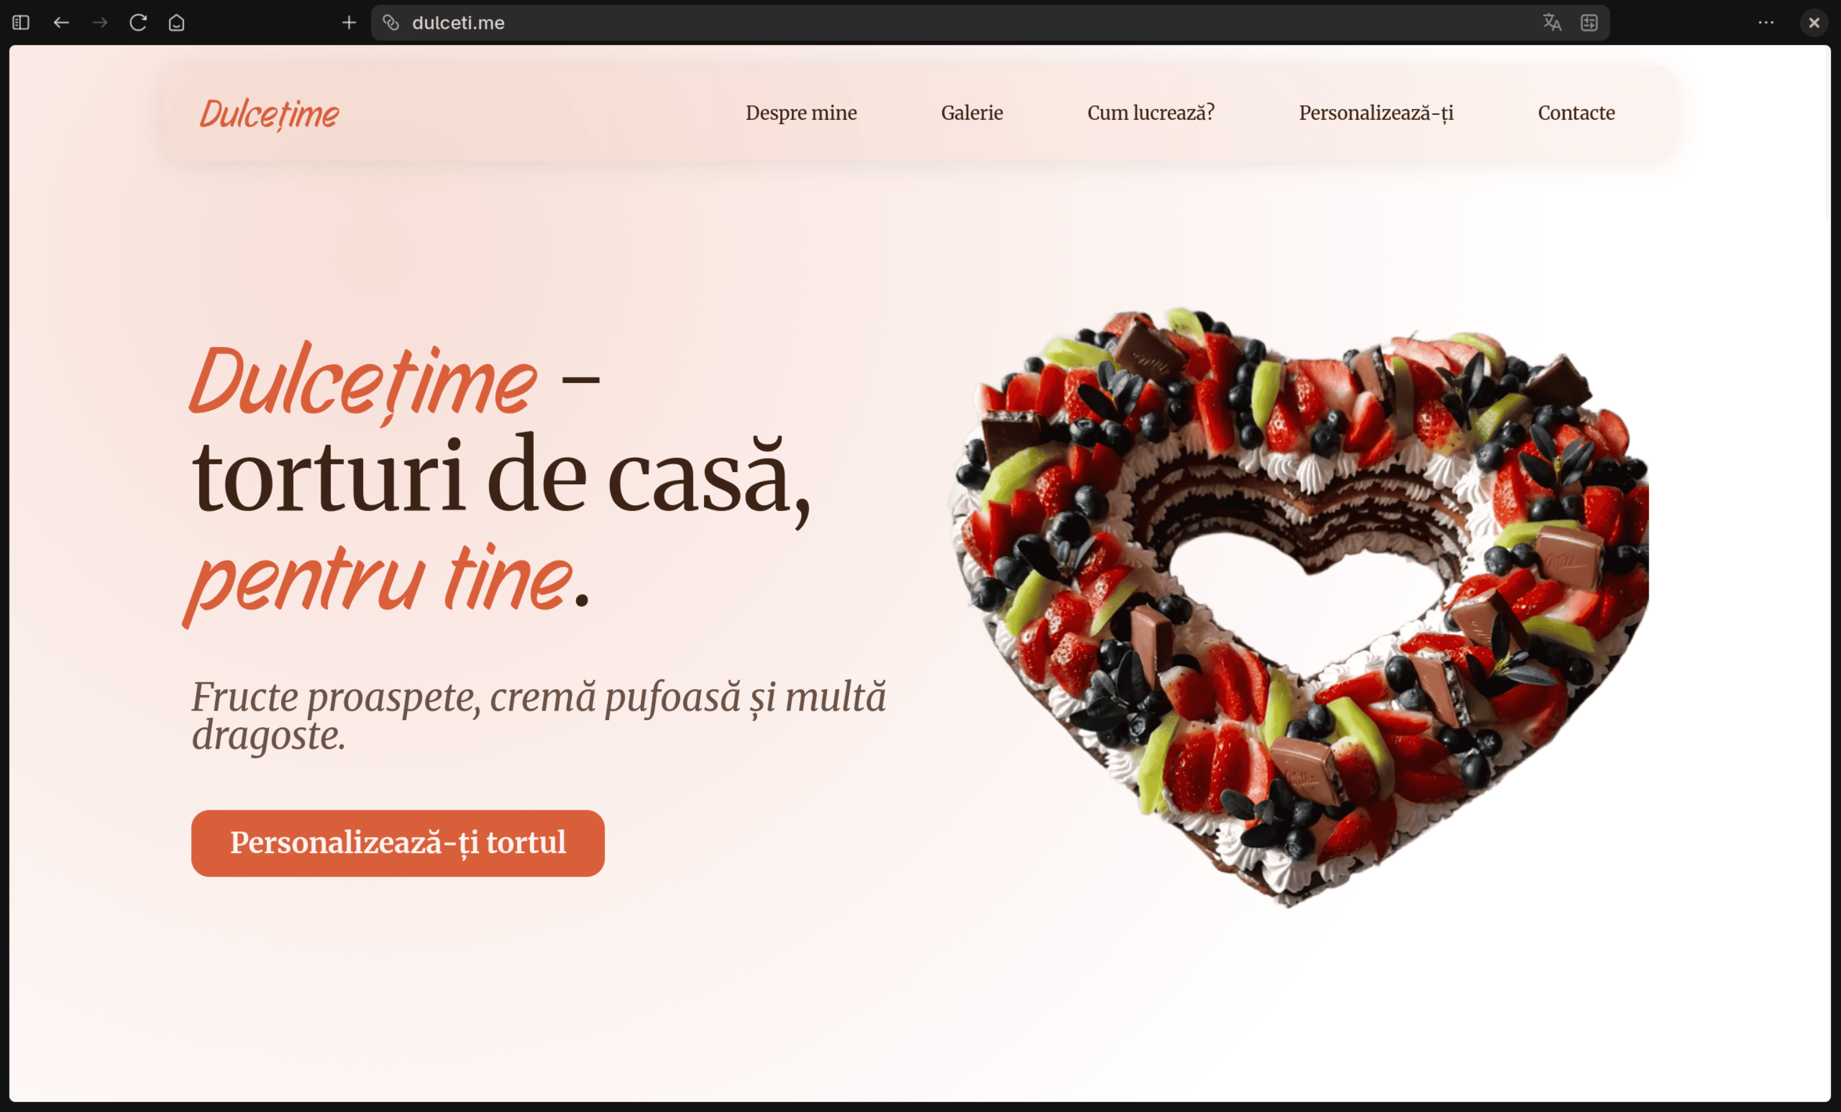Image resolution: width=1841 pixels, height=1112 pixels.
Task: Go to the Galerie section
Action: click(x=972, y=113)
